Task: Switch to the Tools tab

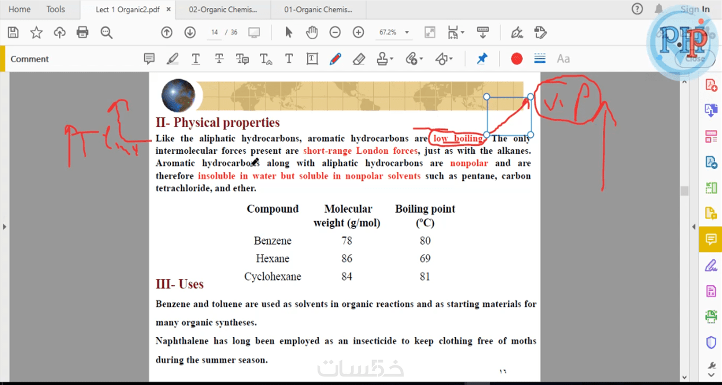Action: (56, 9)
